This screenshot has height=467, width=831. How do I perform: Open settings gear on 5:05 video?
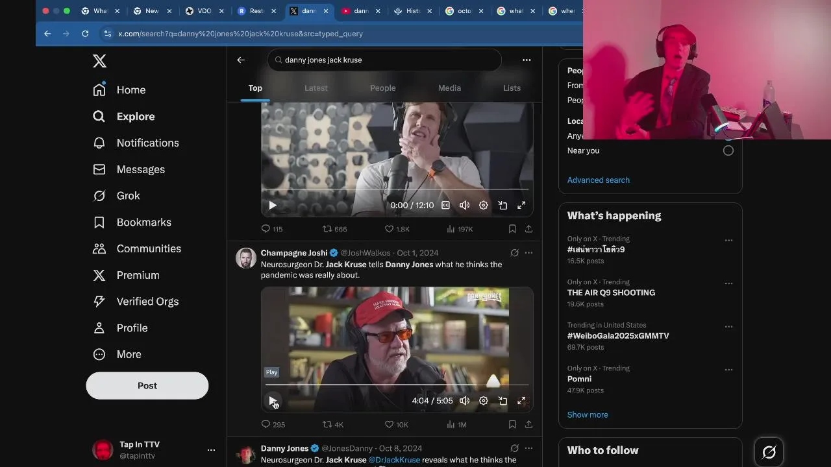click(x=484, y=401)
